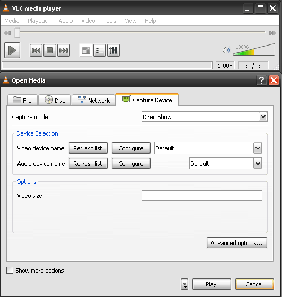
Task: Stop playback with the stop button
Action: click(x=50, y=50)
